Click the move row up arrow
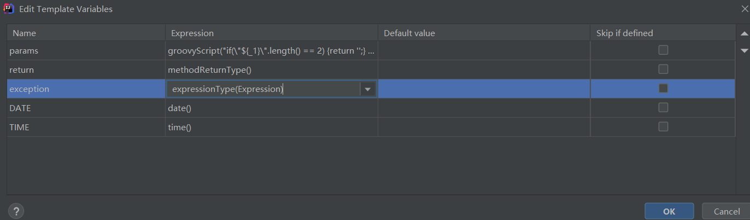Screen dimensions: 750x220 pos(743,33)
